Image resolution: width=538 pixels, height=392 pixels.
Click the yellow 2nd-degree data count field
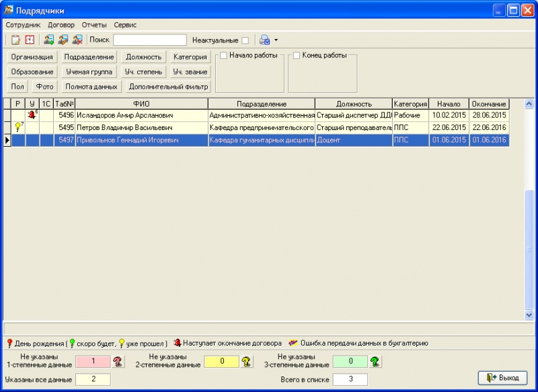pos(222,362)
